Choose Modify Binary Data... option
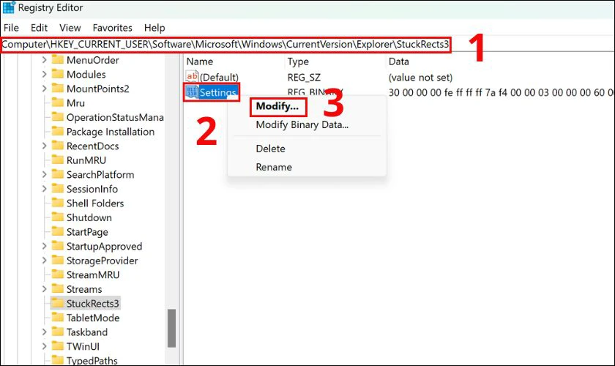The image size is (615, 366). tap(302, 124)
